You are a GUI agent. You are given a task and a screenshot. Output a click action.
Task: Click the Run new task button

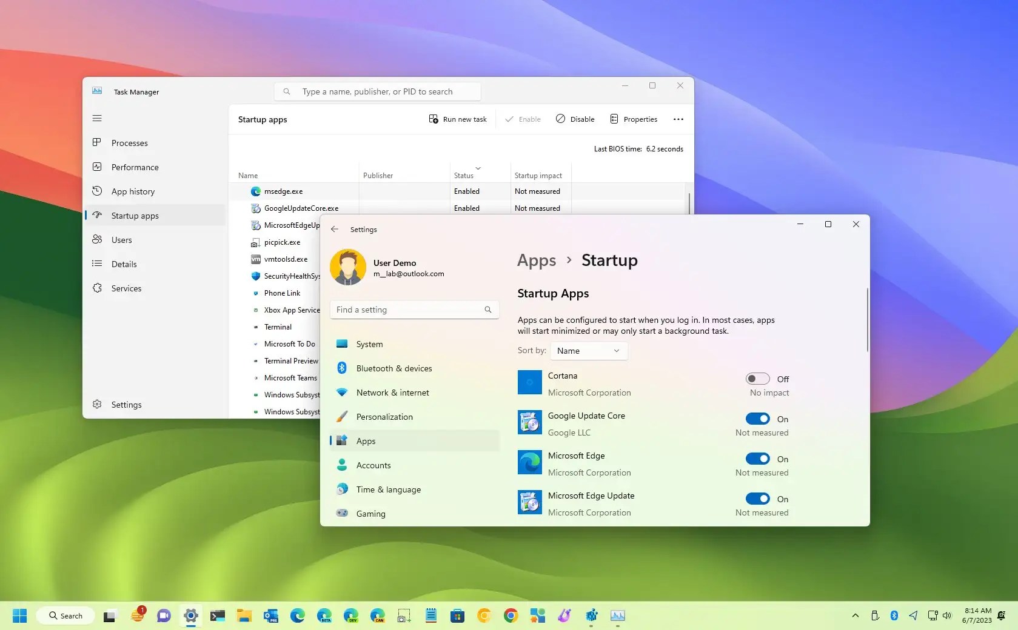(x=458, y=119)
